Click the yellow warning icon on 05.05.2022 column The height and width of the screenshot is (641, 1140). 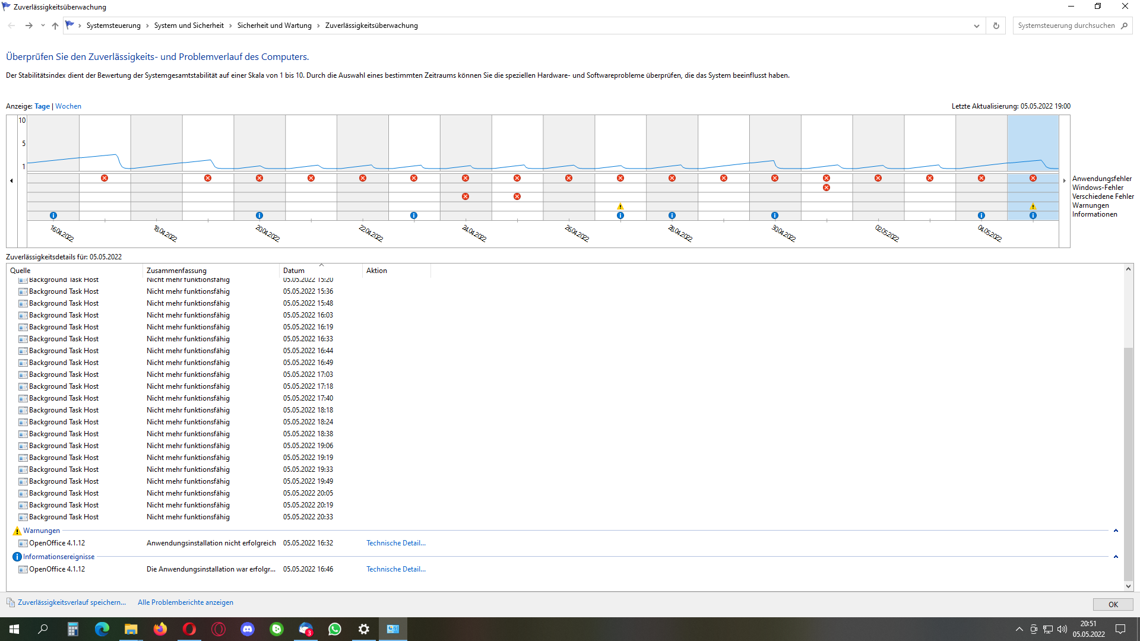pyautogui.click(x=1033, y=207)
